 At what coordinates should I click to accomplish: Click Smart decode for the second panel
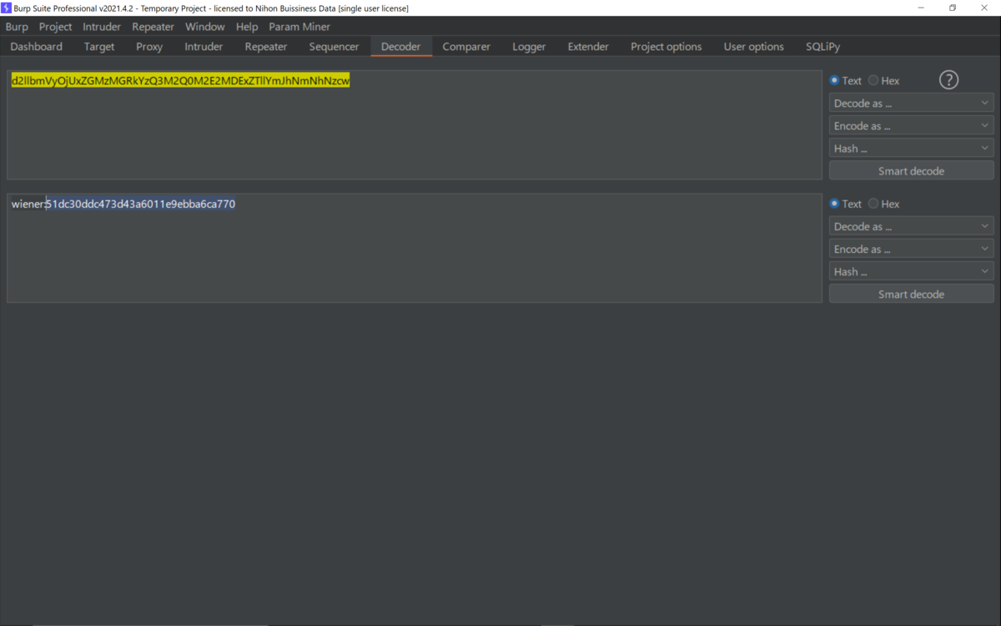(911, 294)
